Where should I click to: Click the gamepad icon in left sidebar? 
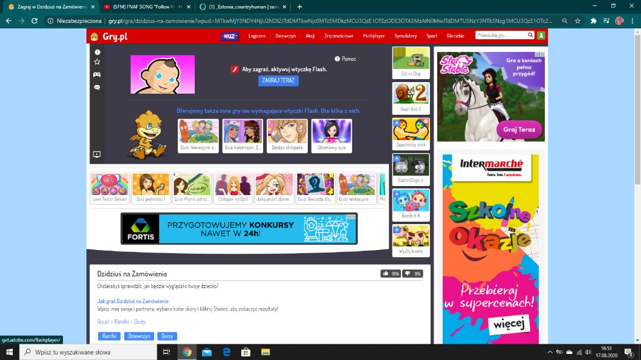pyautogui.click(x=97, y=75)
